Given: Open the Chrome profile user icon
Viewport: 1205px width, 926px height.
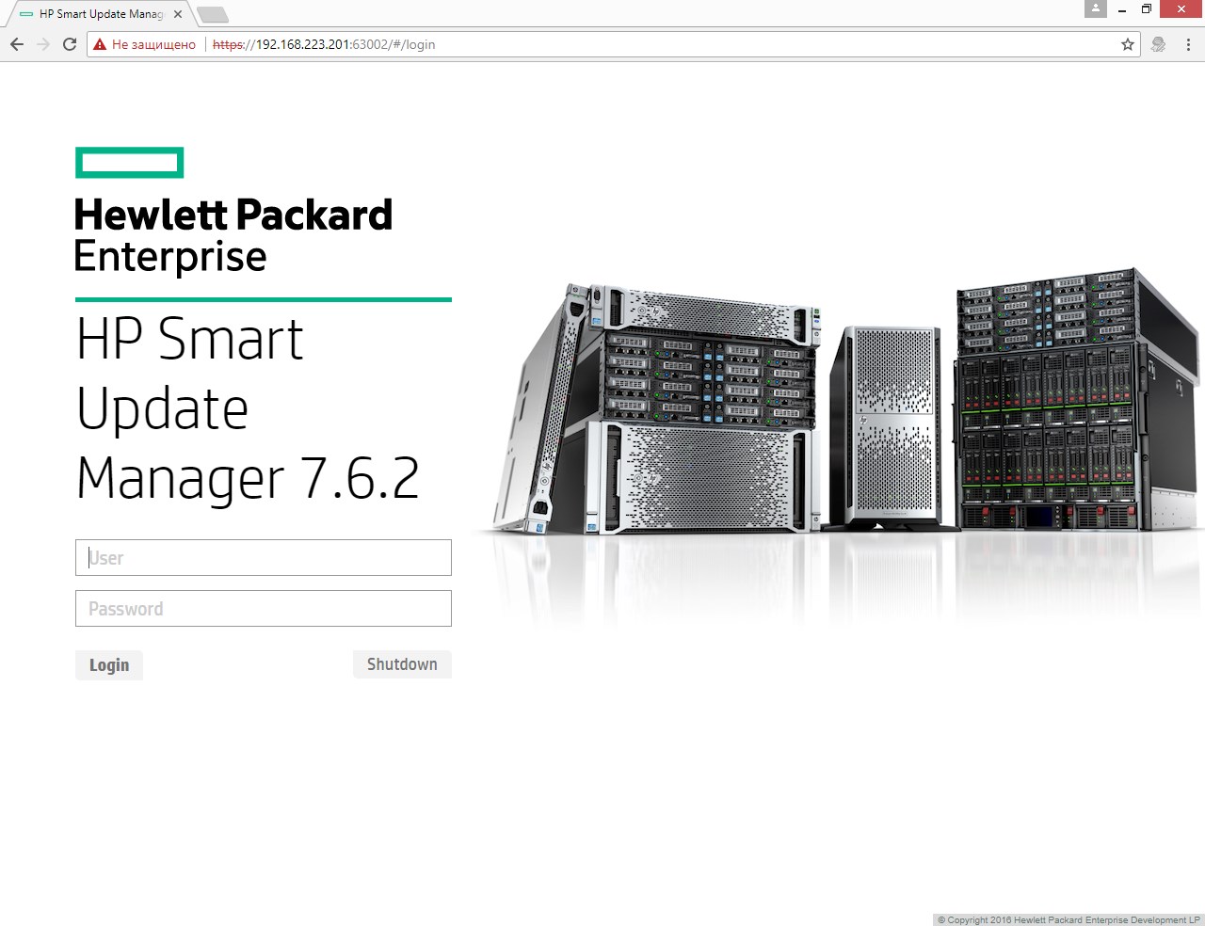Looking at the screenshot, I should click(1095, 9).
